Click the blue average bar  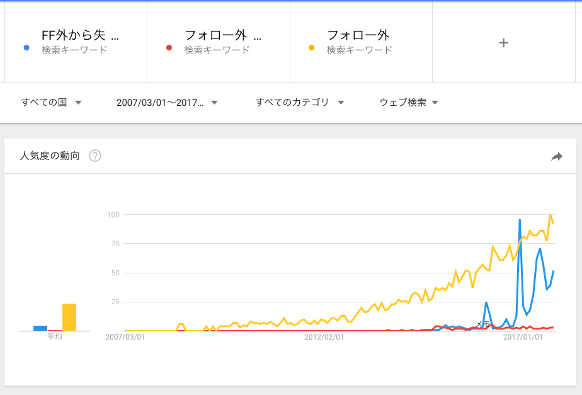40,328
